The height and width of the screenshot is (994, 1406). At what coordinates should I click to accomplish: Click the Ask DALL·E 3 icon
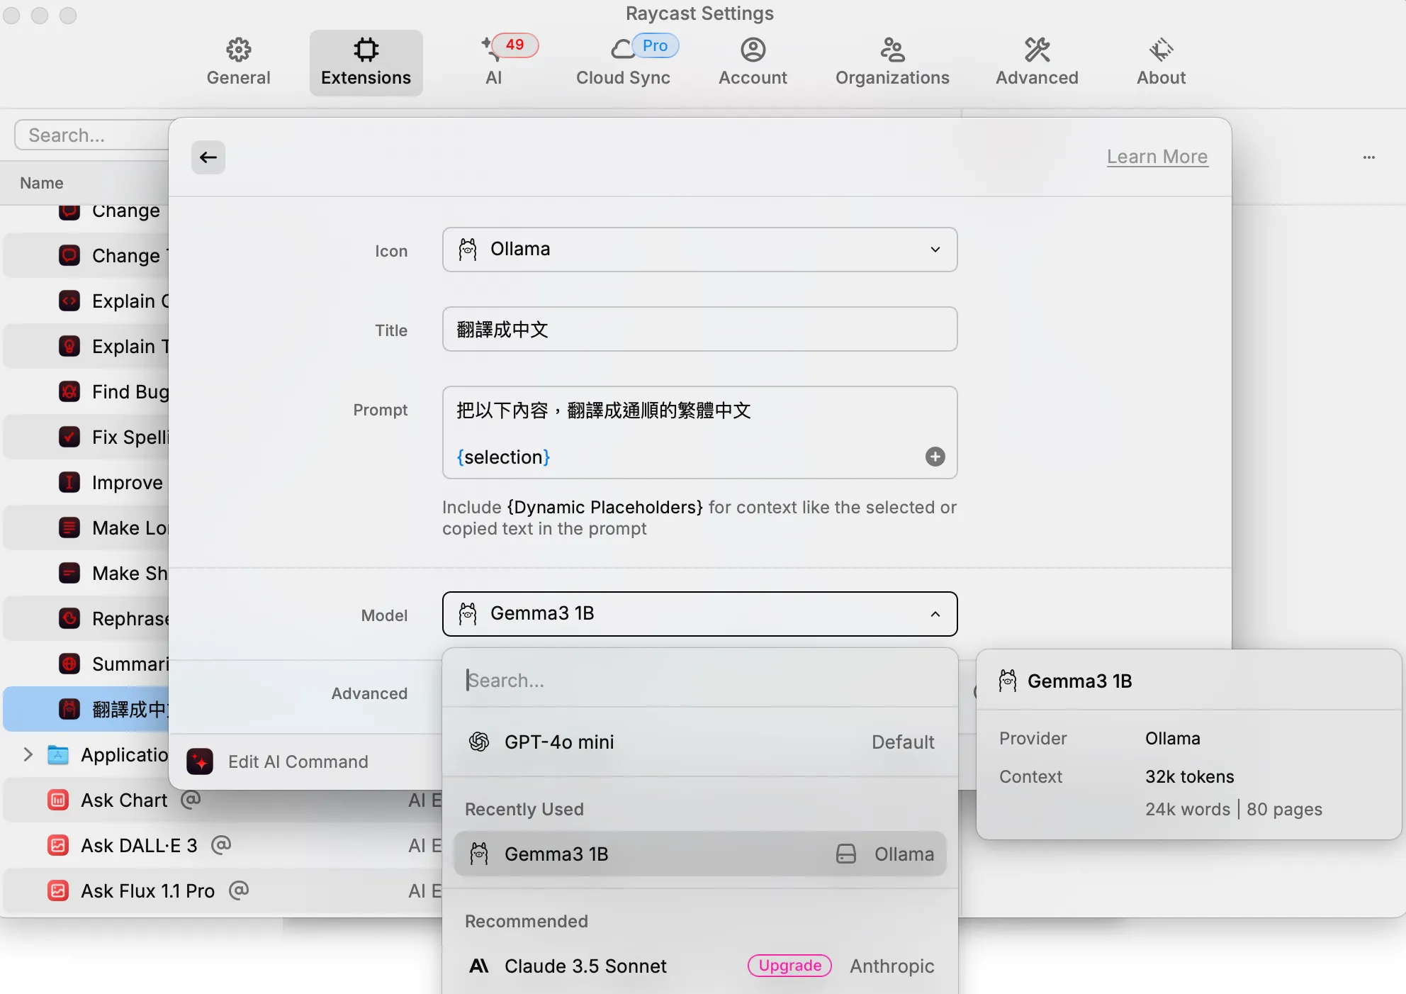coord(58,845)
